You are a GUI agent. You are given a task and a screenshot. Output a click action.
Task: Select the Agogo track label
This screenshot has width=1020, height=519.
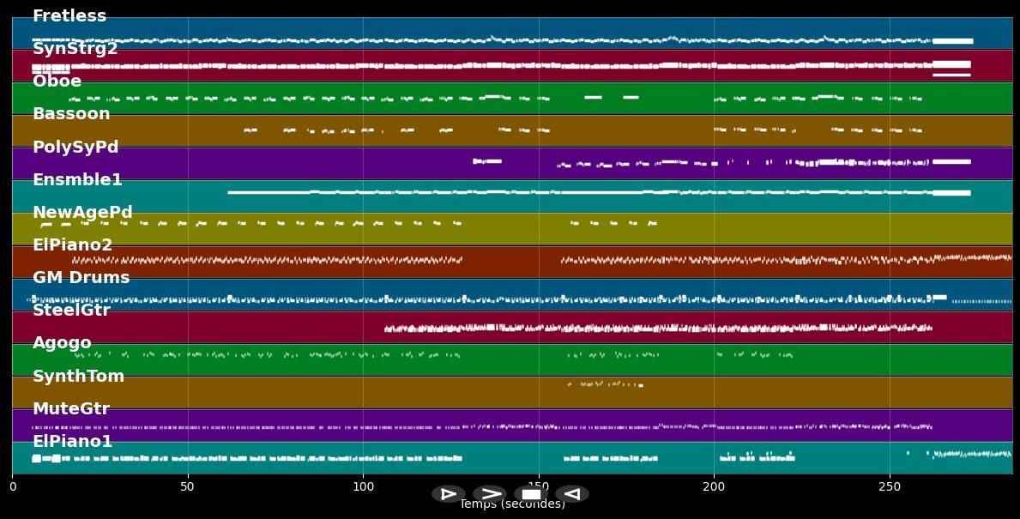[x=62, y=343]
